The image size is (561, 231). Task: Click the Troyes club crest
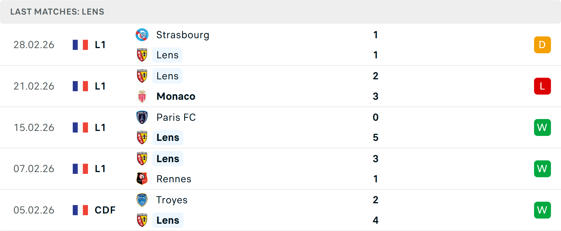point(142,200)
